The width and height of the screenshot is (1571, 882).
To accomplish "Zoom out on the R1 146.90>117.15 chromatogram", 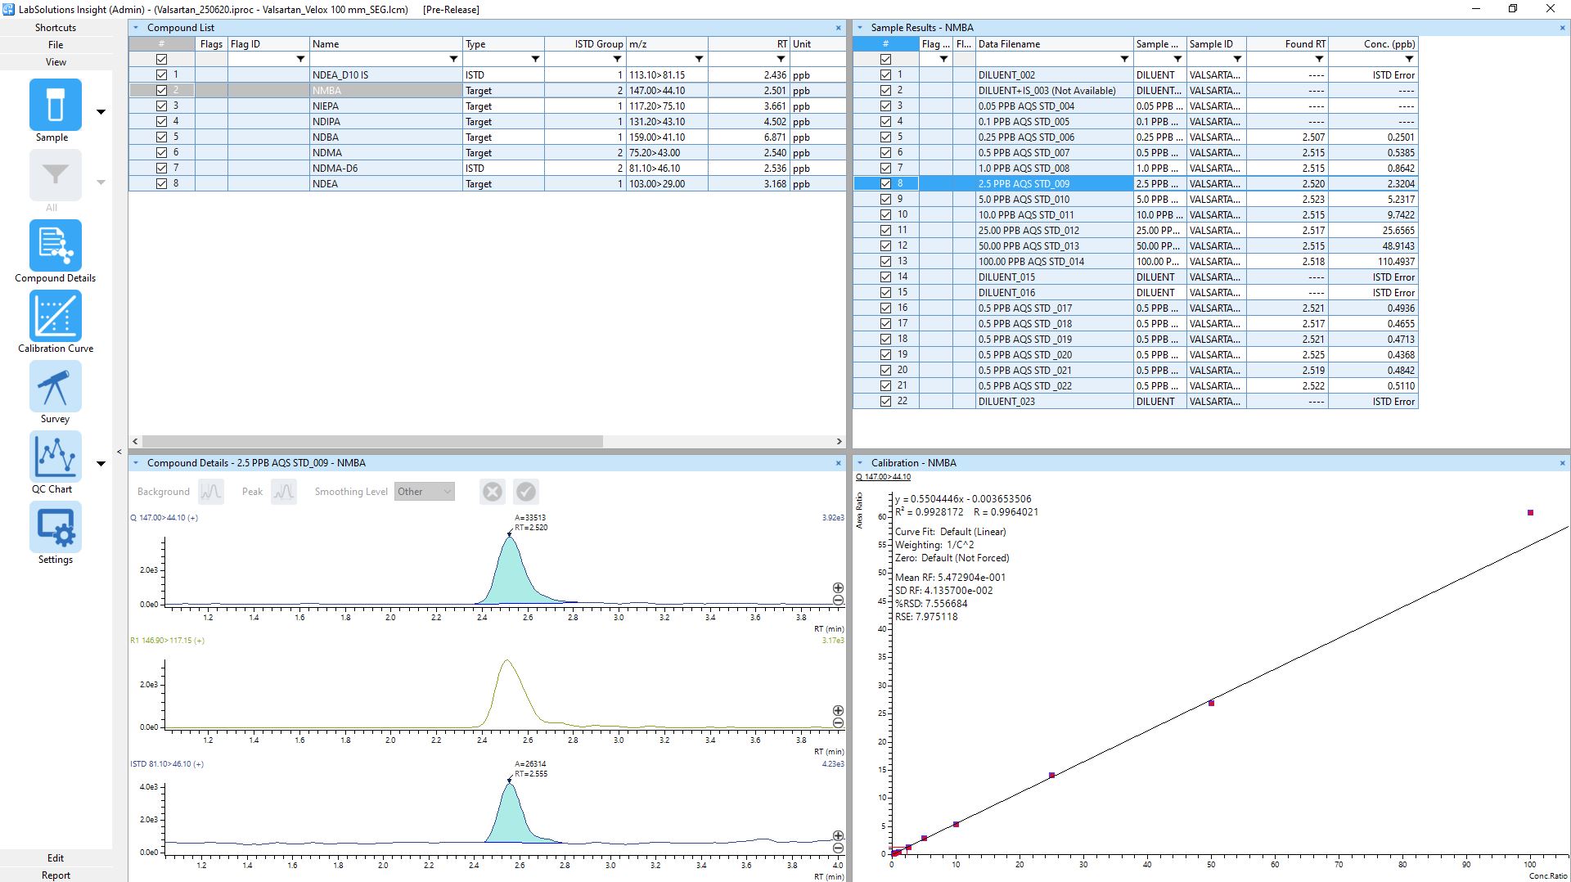I will [838, 723].
